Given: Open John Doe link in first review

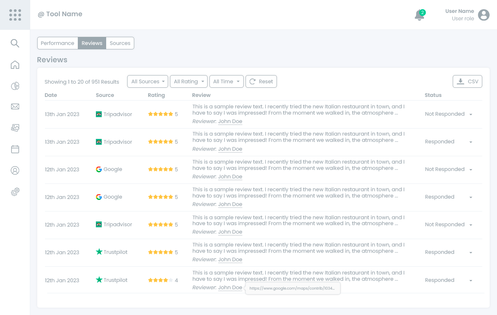Looking at the screenshot, I should click(230, 121).
